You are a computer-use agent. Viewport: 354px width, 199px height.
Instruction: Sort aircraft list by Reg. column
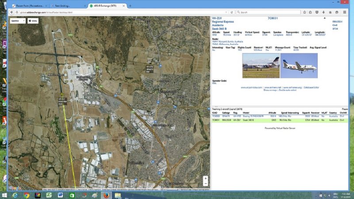[x=235, y=113]
